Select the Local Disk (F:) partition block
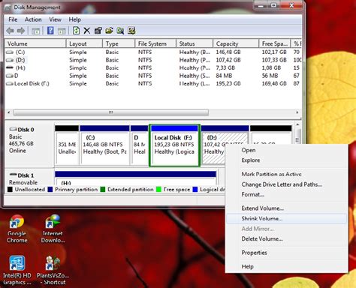The image size is (356, 288). 174,145
